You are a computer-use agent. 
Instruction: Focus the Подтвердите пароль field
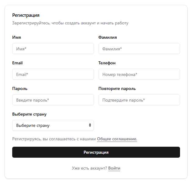139,100
